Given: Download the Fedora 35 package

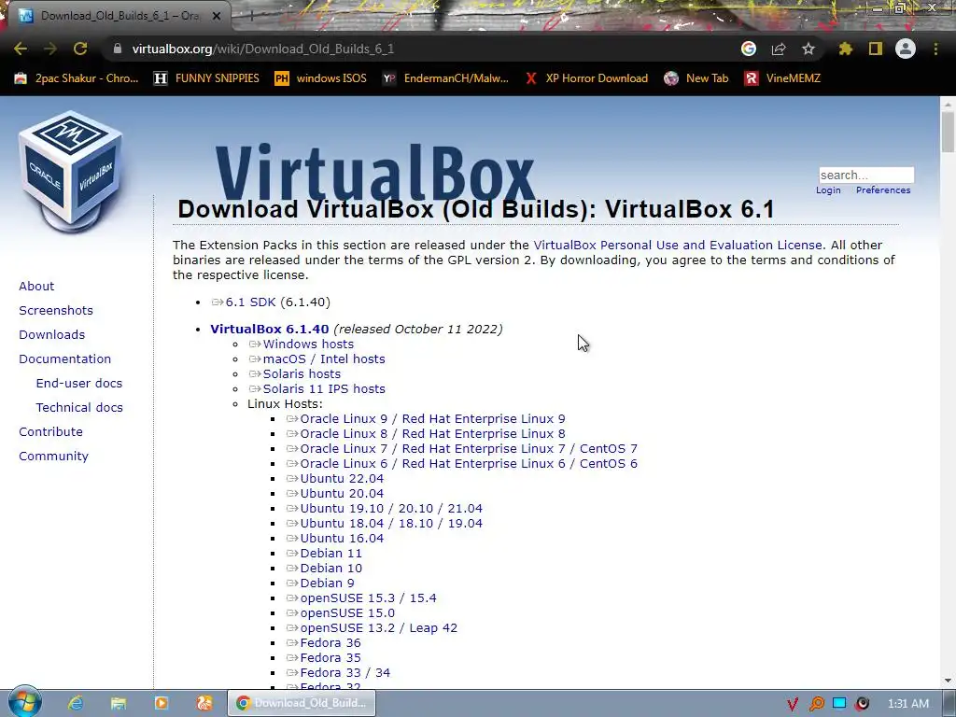Looking at the screenshot, I should click(x=330, y=658).
